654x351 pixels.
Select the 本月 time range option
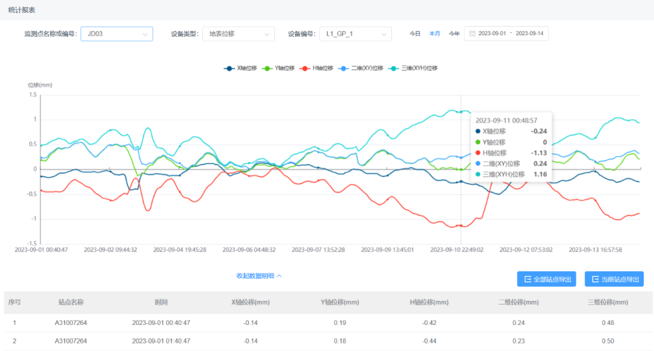pos(434,34)
